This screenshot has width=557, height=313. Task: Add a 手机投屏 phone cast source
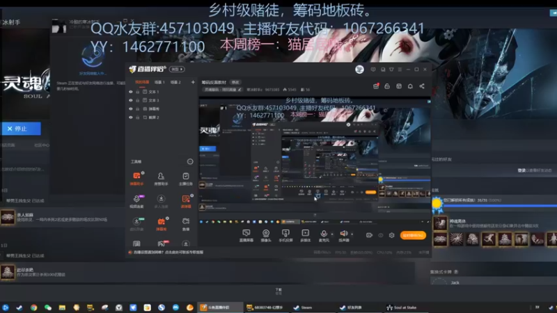click(x=285, y=236)
